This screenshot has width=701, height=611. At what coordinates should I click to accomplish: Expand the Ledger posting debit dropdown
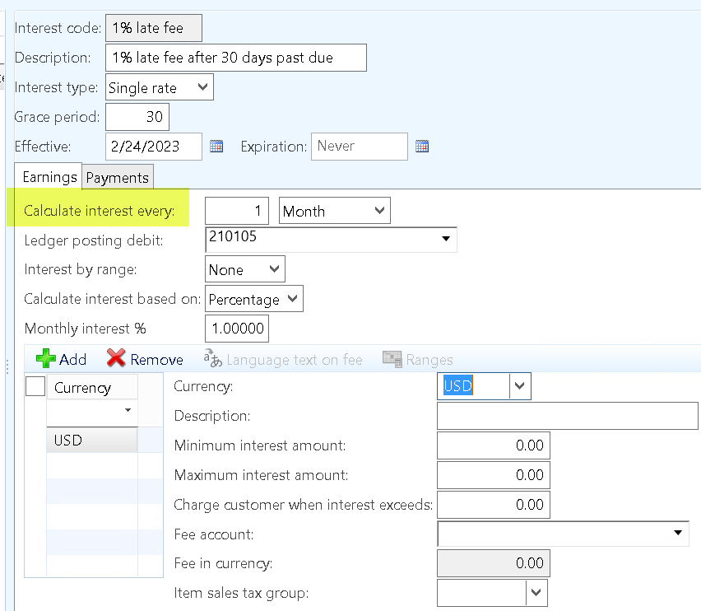tap(446, 240)
